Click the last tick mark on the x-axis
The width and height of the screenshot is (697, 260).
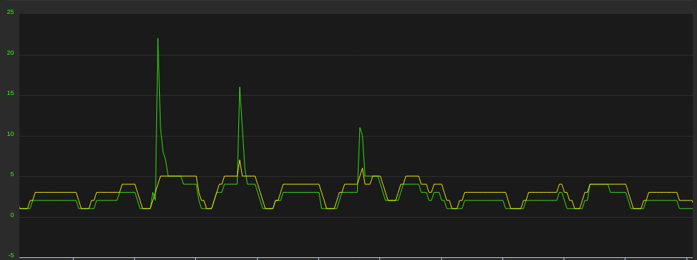click(687, 259)
